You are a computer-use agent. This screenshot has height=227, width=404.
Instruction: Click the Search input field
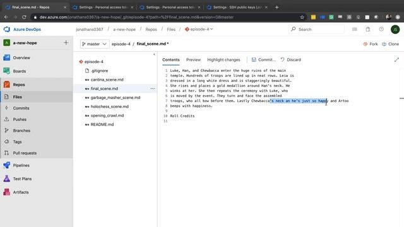316,30
